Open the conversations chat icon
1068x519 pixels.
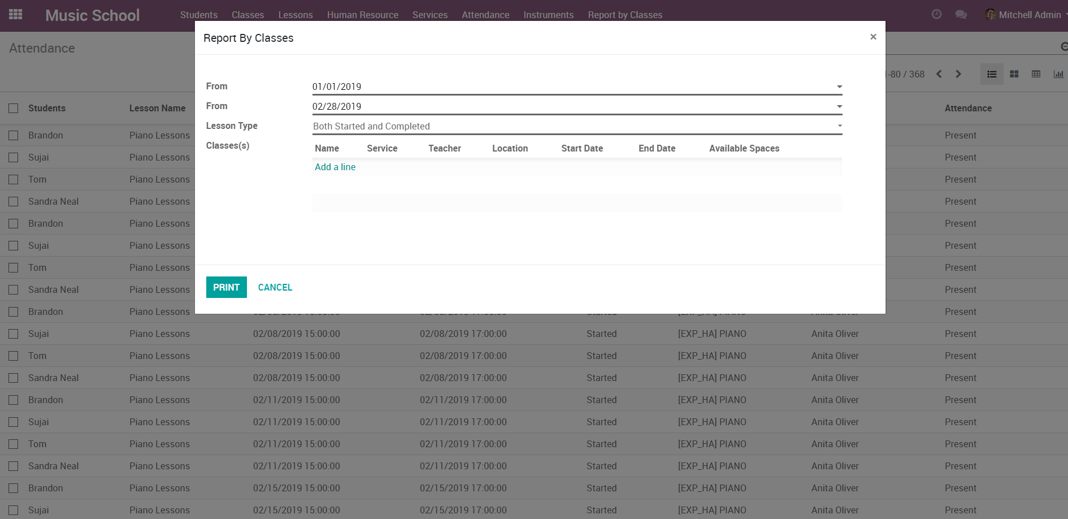[x=961, y=15]
